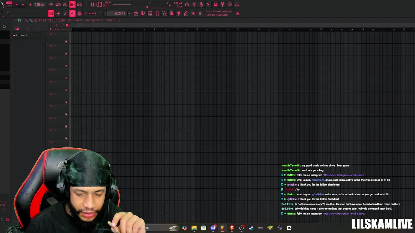The width and height of the screenshot is (415, 233).
Task: Stop playback with the stop button
Action: click(23, 5)
